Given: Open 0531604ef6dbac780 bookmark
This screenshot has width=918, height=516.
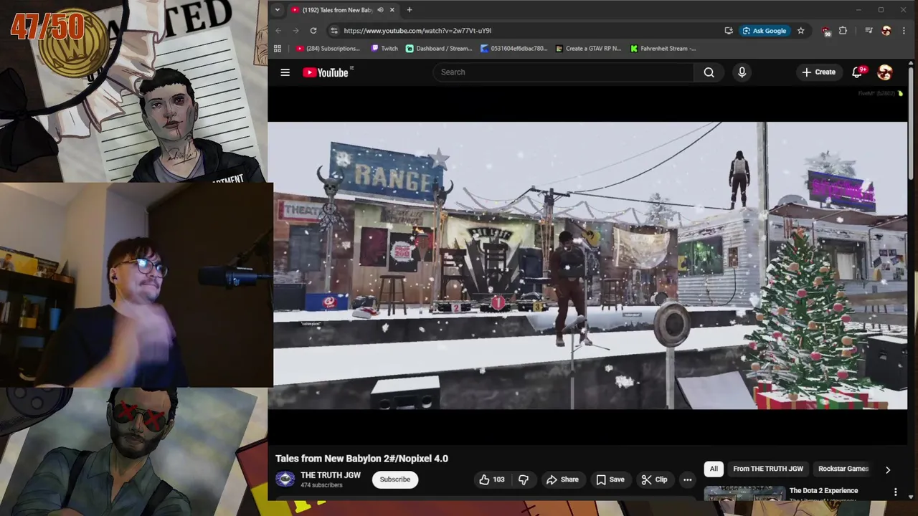Looking at the screenshot, I should 514,49.
